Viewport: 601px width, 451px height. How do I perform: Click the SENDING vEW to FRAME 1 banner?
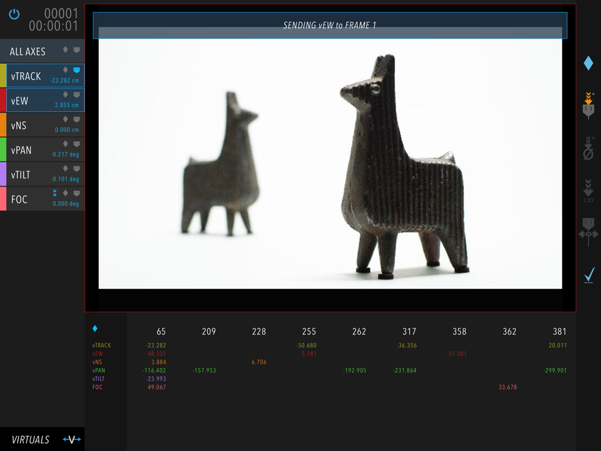coord(330,25)
